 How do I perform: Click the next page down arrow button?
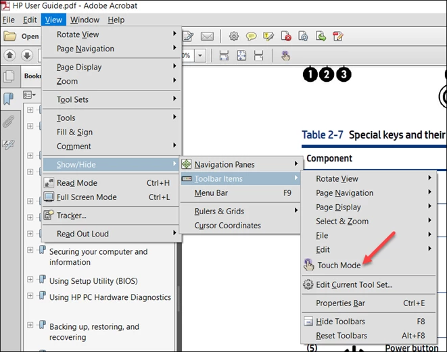click(27, 55)
